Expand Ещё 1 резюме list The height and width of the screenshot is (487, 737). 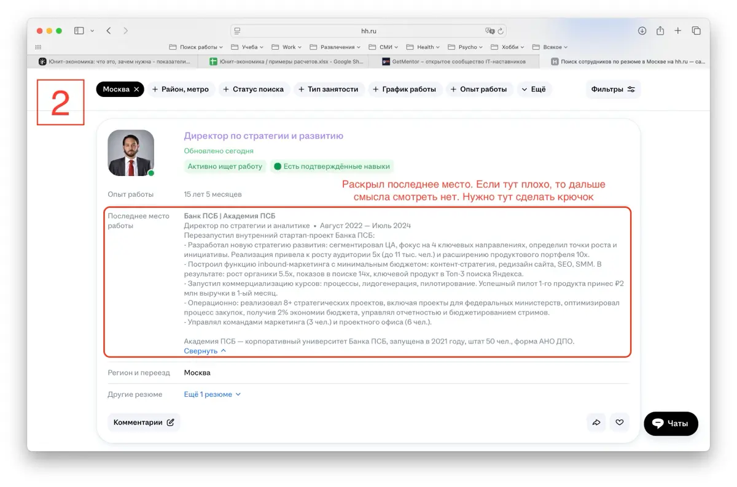(x=213, y=394)
